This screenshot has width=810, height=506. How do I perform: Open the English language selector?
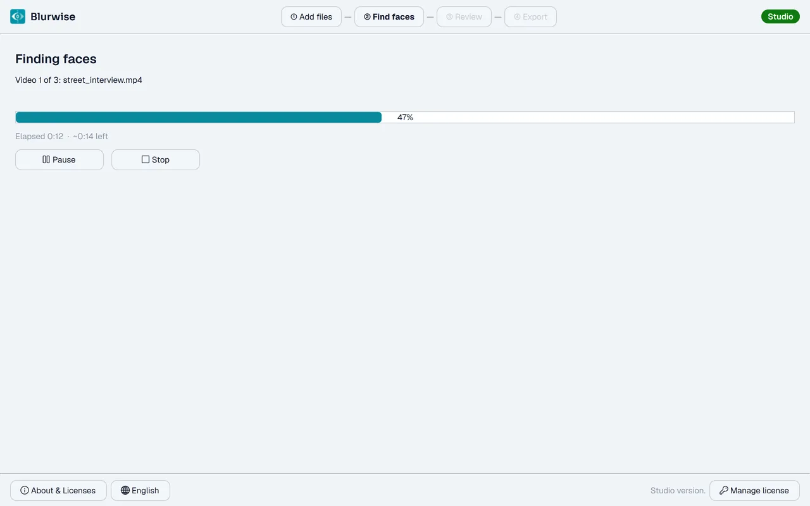pos(140,490)
